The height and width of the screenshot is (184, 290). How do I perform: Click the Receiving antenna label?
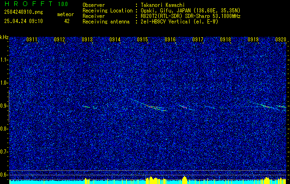point(106,22)
